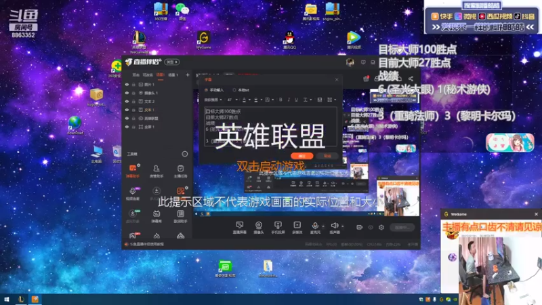Screen dimensions: 542x305
Task: Expand the outline color dropdown arrow
Action: (261, 100)
